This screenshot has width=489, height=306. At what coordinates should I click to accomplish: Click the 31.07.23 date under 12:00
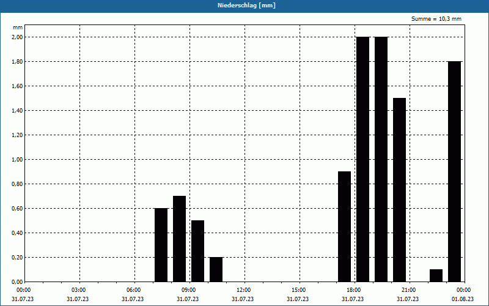tap(243, 299)
